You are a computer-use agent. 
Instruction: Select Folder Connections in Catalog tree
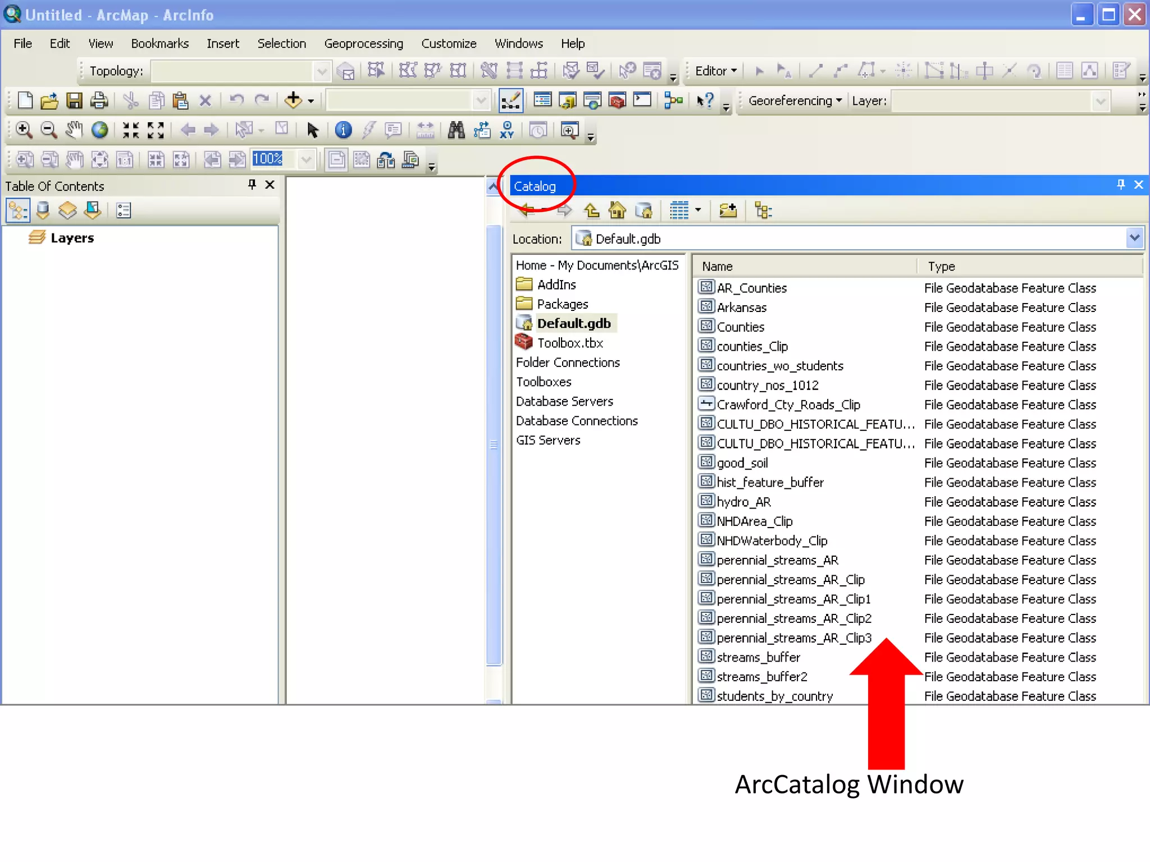tap(567, 362)
